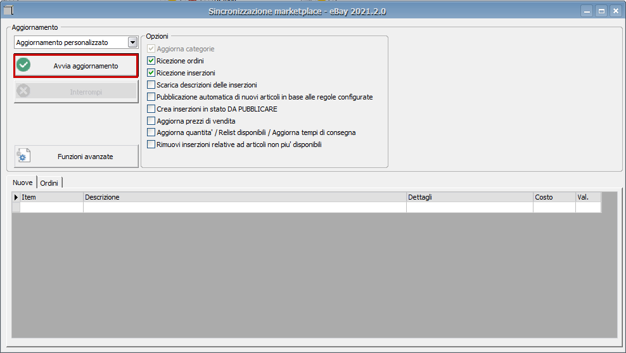The image size is (626, 353).
Task: Switch to the Ordini tab
Action: (x=49, y=183)
